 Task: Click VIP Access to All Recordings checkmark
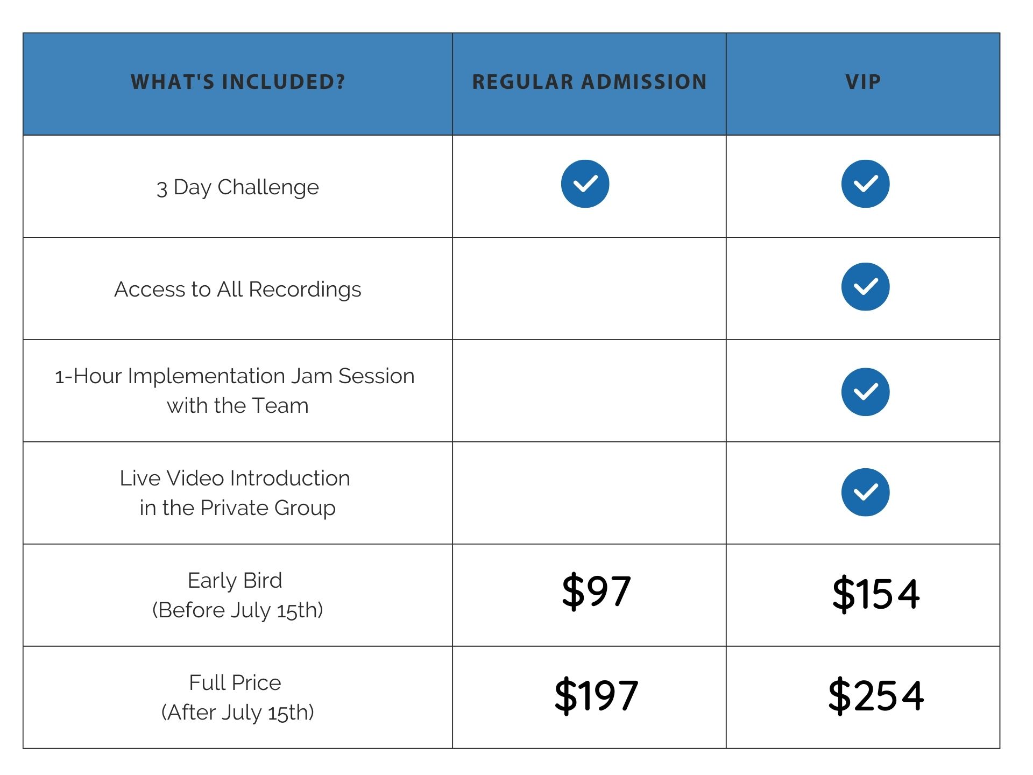click(x=865, y=286)
